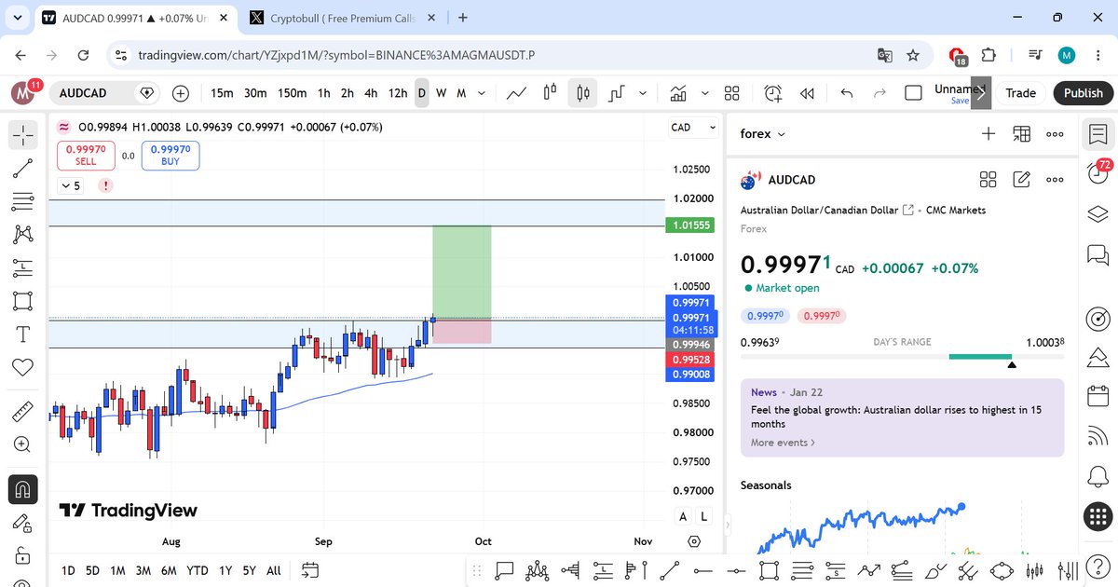Toggle stay in drawing mode pencil-lock
1118x587 pixels.
23,522
